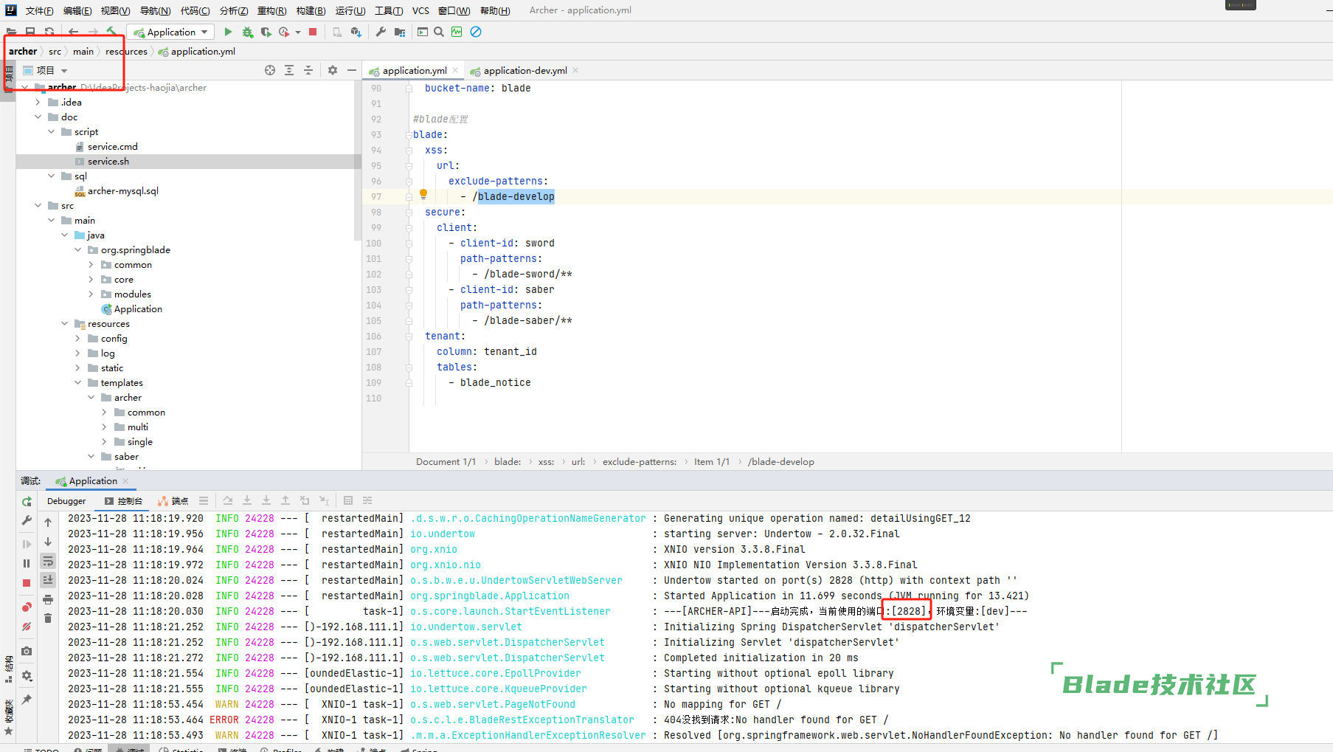1333x752 pixels.
Task: Select the Application class in the project tree
Action: (138, 308)
